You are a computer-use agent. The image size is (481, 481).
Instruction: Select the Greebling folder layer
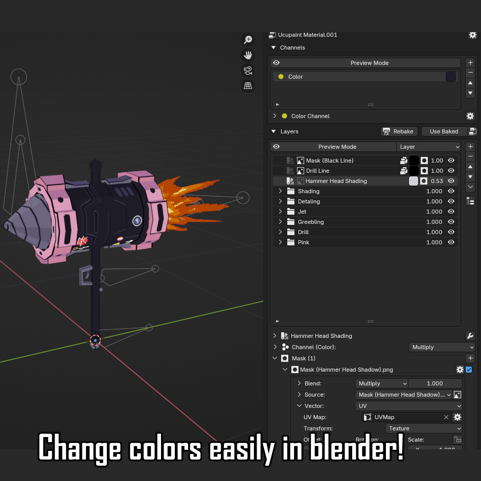click(x=365, y=222)
